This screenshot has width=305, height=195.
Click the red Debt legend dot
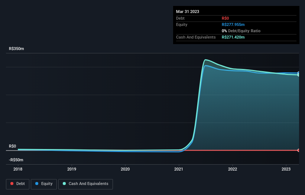pyautogui.click(x=12, y=184)
